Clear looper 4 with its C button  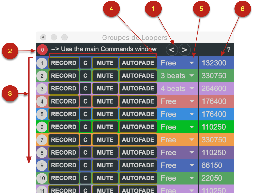click(x=85, y=101)
